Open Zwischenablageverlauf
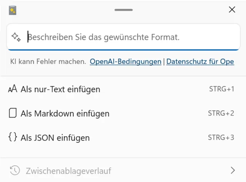 tap(68, 170)
